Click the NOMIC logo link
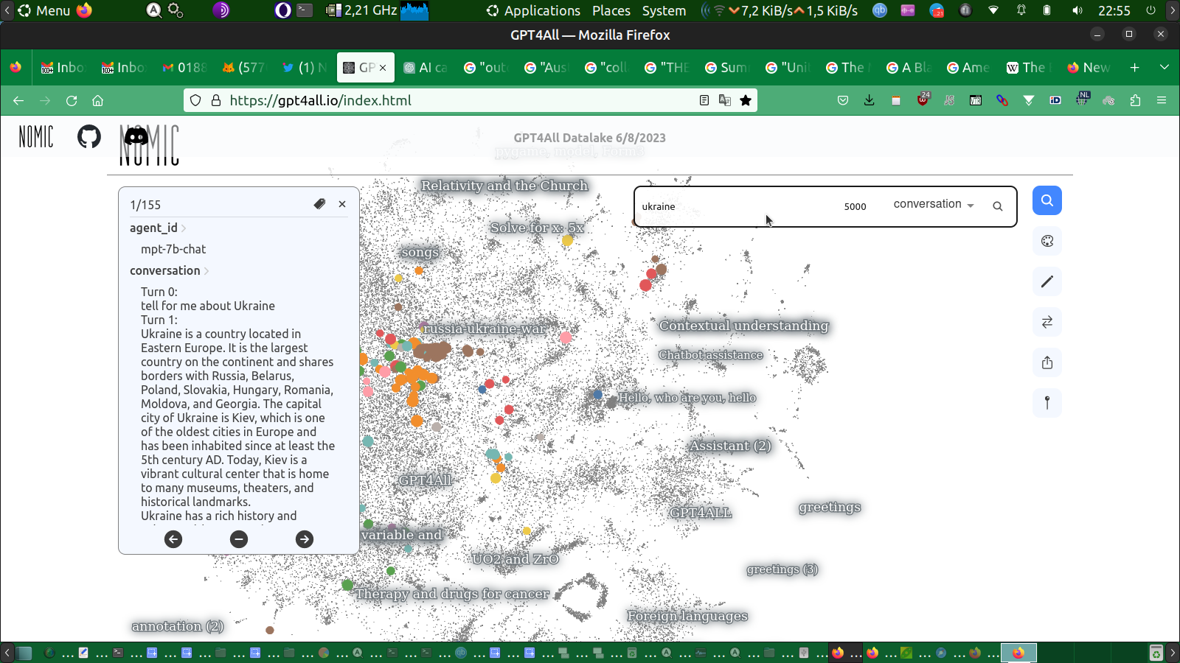This screenshot has width=1180, height=663. (x=36, y=136)
